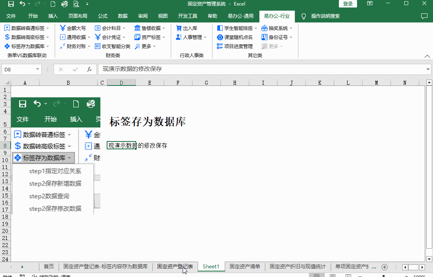Collapse the ribbon with chevron
Image resolution: width=433 pixels, height=277 pixels.
[427, 56]
